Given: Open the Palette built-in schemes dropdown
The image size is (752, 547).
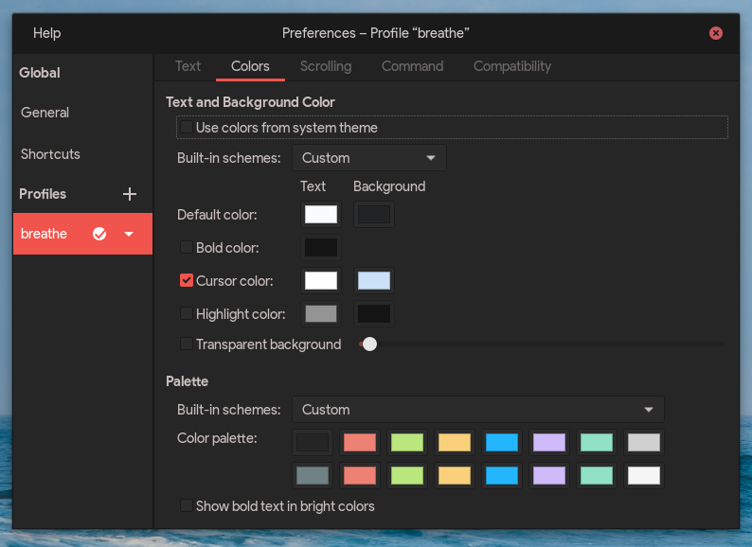Looking at the screenshot, I should point(477,410).
